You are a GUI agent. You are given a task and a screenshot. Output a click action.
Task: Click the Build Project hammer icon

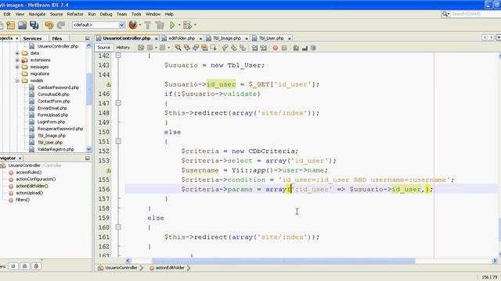(148, 25)
